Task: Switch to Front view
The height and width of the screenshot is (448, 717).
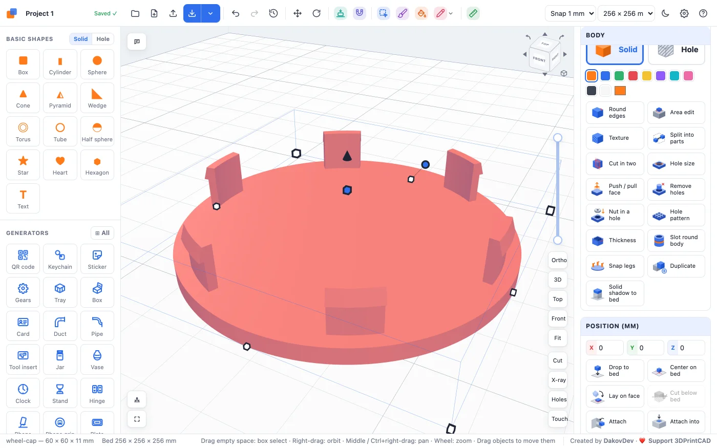Action: tap(558, 318)
